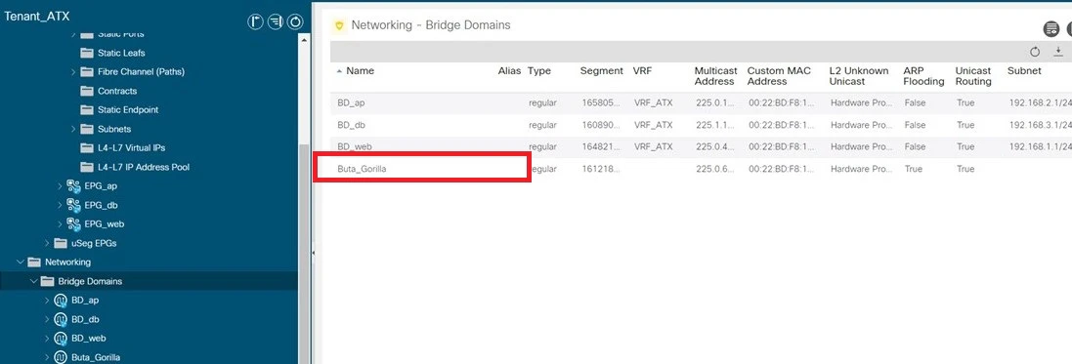Click the uSeg EPGs folder icon
Screen dimensions: 1072x364
(x=61, y=243)
